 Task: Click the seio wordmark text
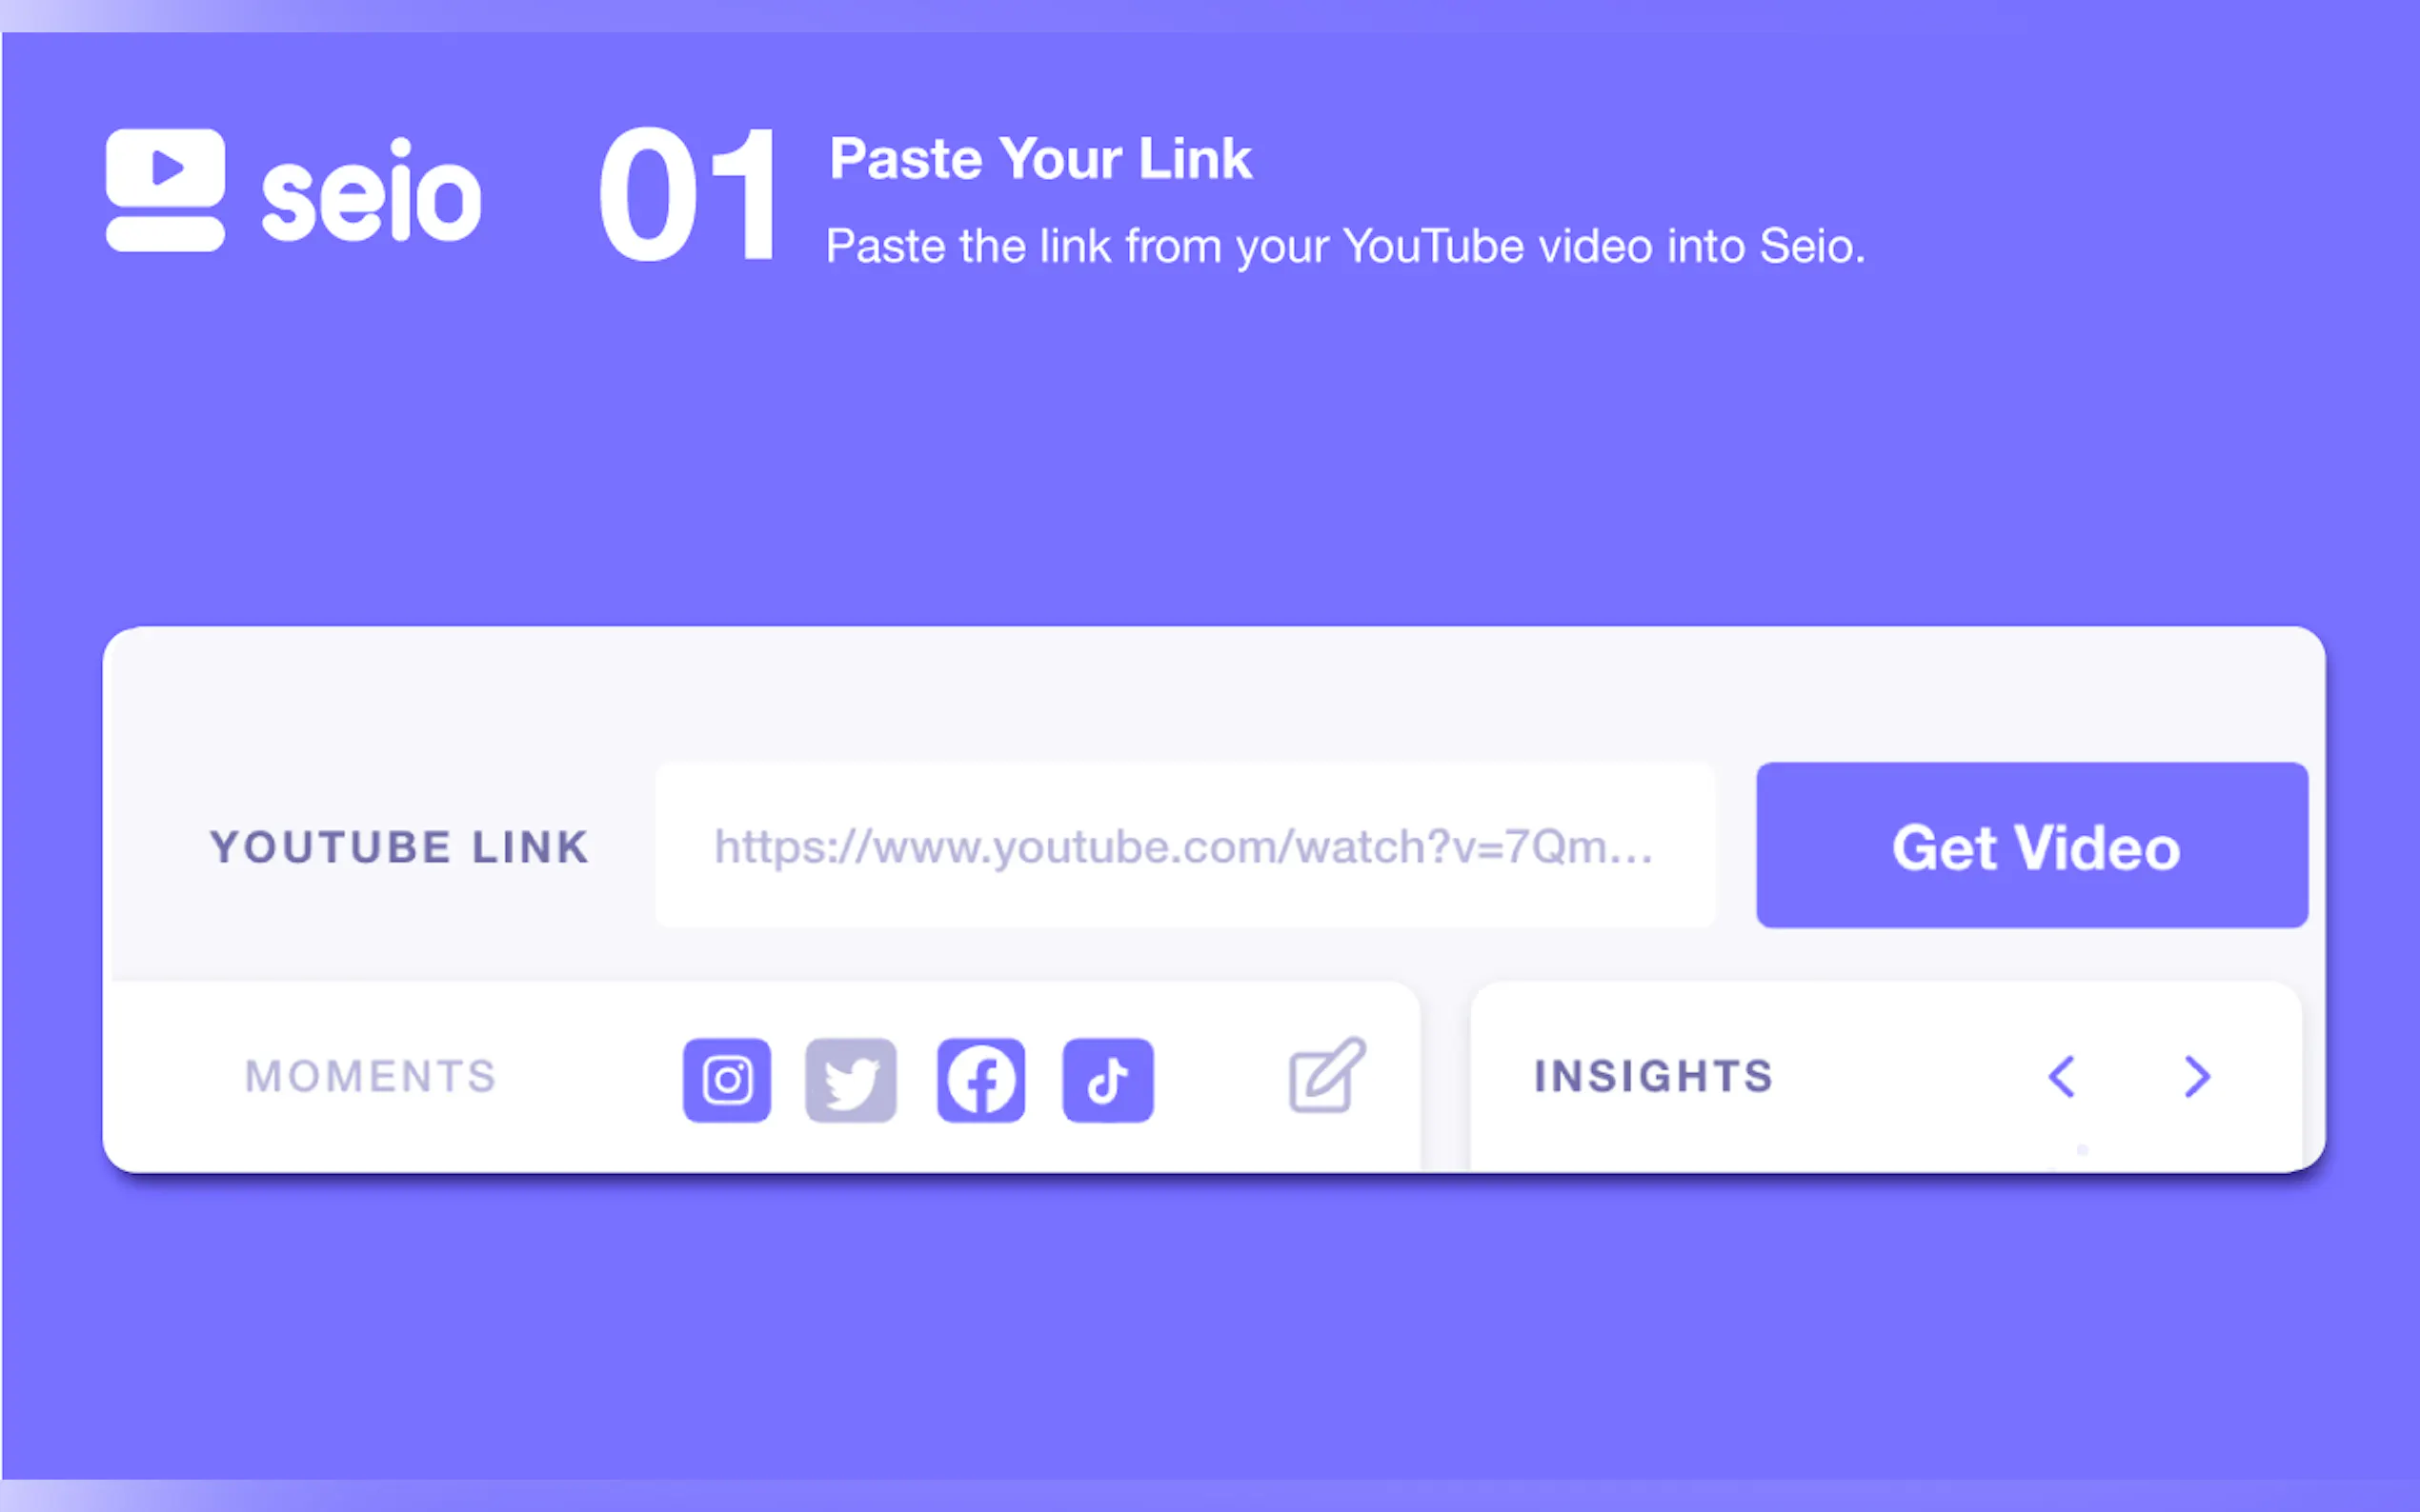(372, 191)
